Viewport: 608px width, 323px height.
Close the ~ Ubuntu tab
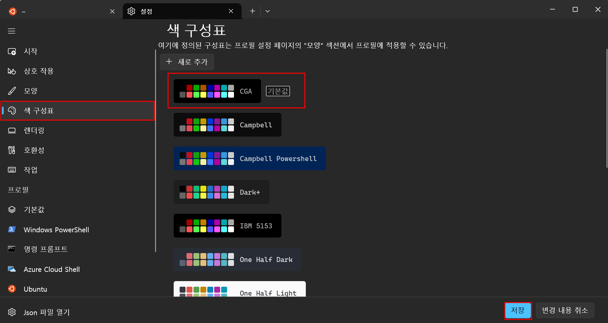112,12
